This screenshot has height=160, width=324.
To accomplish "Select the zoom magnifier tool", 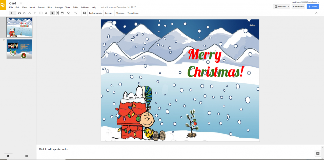I will tap(46, 13).
